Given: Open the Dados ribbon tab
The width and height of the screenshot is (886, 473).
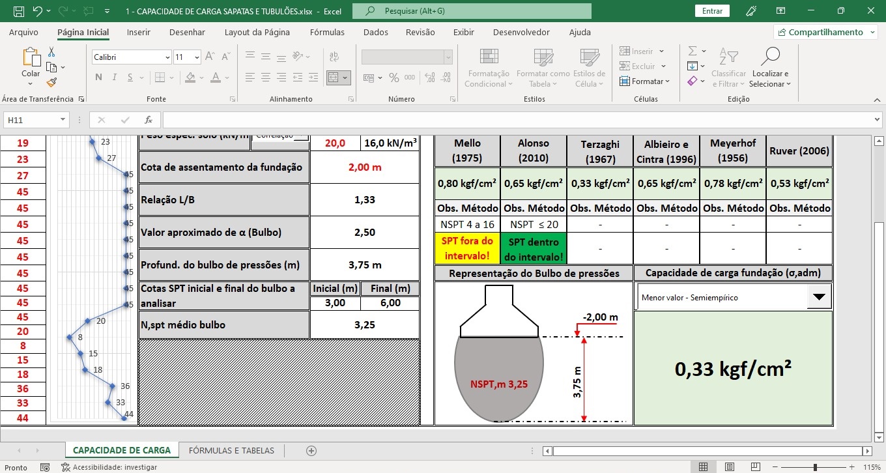Looking at the screenshot, I should [x=375, y=32].
